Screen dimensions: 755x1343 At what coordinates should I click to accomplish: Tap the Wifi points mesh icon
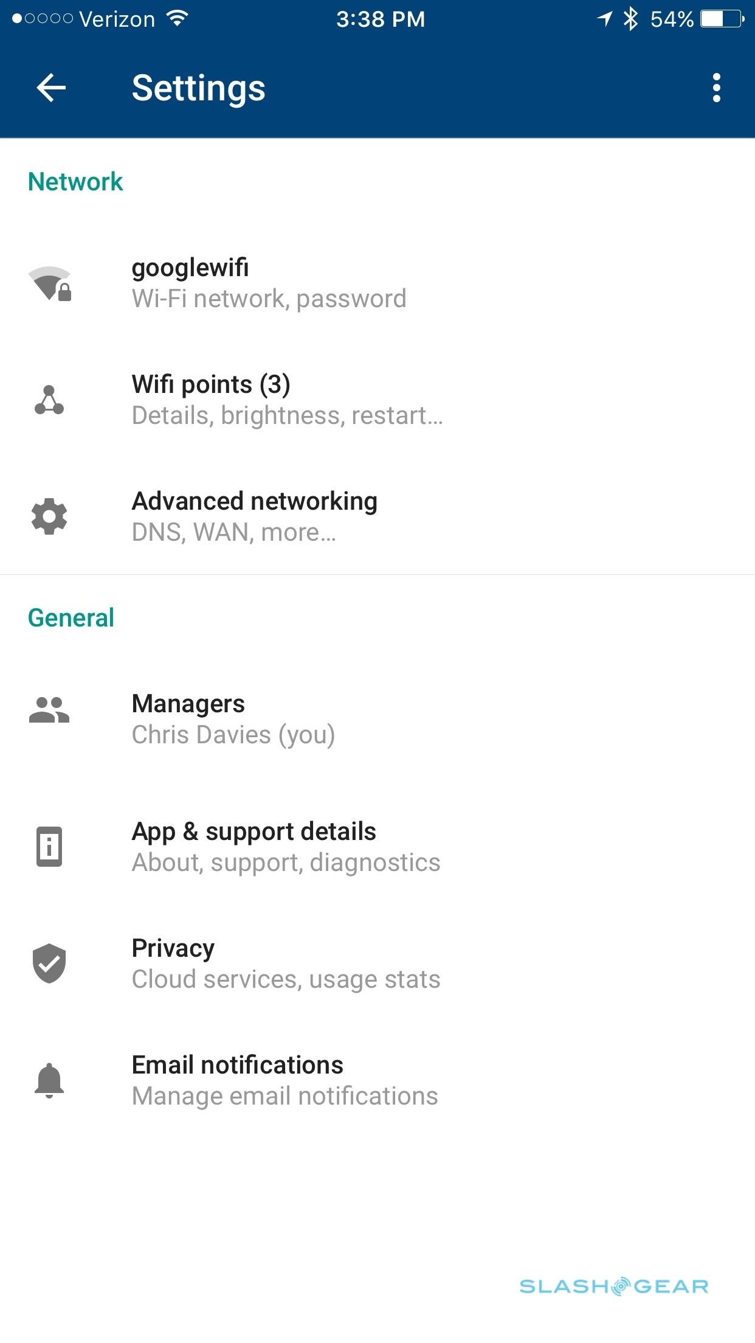[x=49, y=400]
